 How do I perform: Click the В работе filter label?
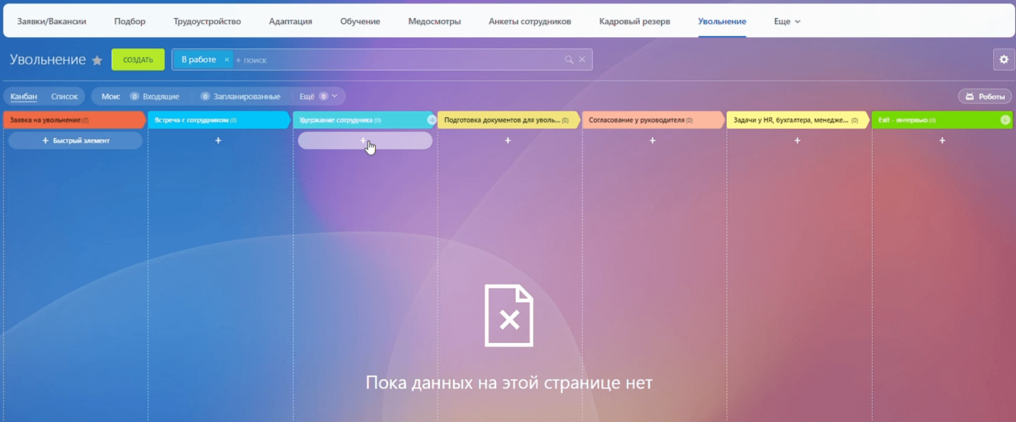(x=199, y=60)
